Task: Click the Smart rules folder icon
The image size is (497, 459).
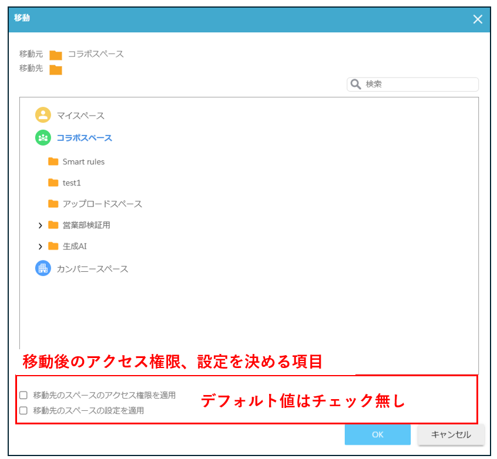Action: [x=53, y=161]
